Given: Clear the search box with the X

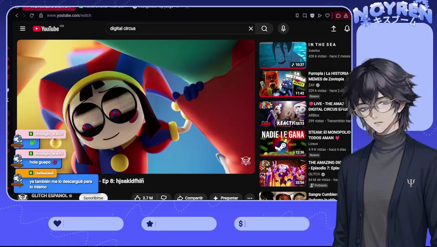Looking at the screenshot, I should pos(251,29).
